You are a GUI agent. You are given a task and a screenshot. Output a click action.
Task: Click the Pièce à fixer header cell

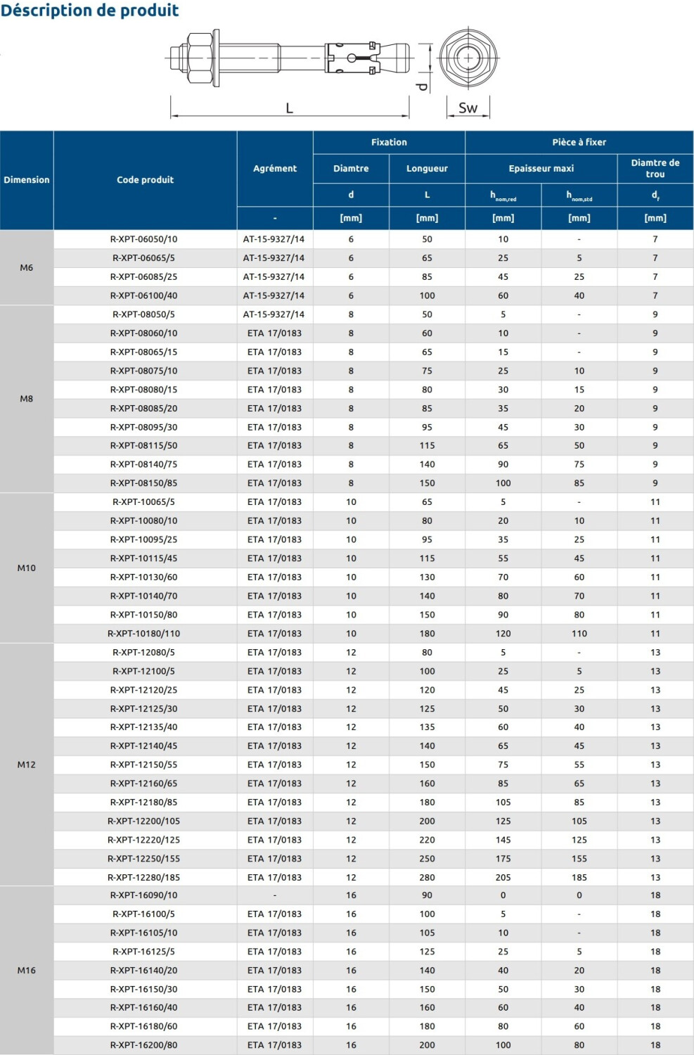click(x=579, y=142)
